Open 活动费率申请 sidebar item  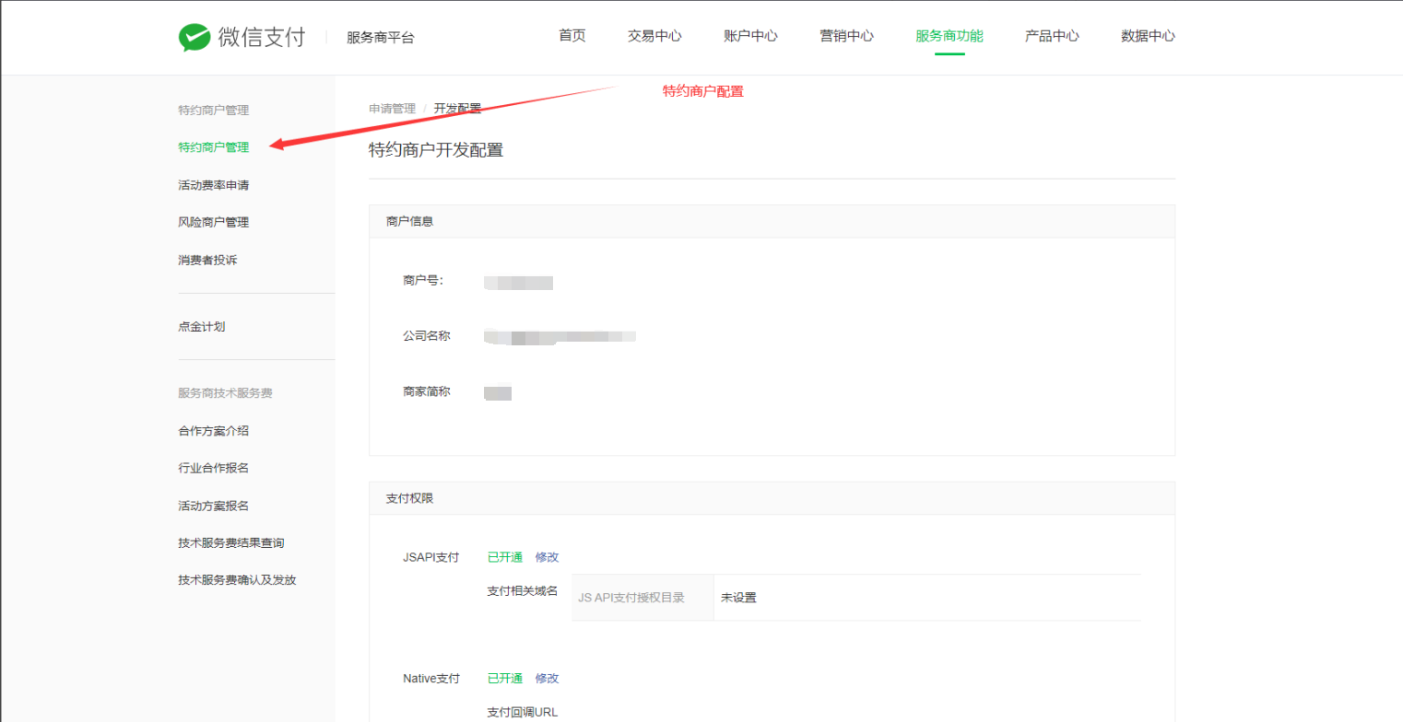pos(213,185)
